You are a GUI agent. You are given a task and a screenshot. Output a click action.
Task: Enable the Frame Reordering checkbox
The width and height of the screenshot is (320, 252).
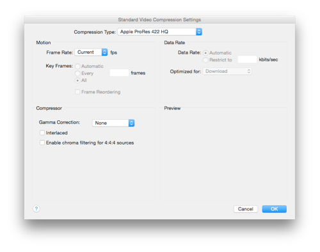77,92
